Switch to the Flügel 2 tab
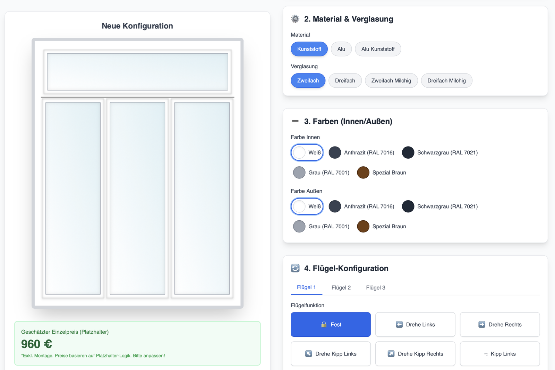This screenshot has width=555, height=370. click(341, 288)
